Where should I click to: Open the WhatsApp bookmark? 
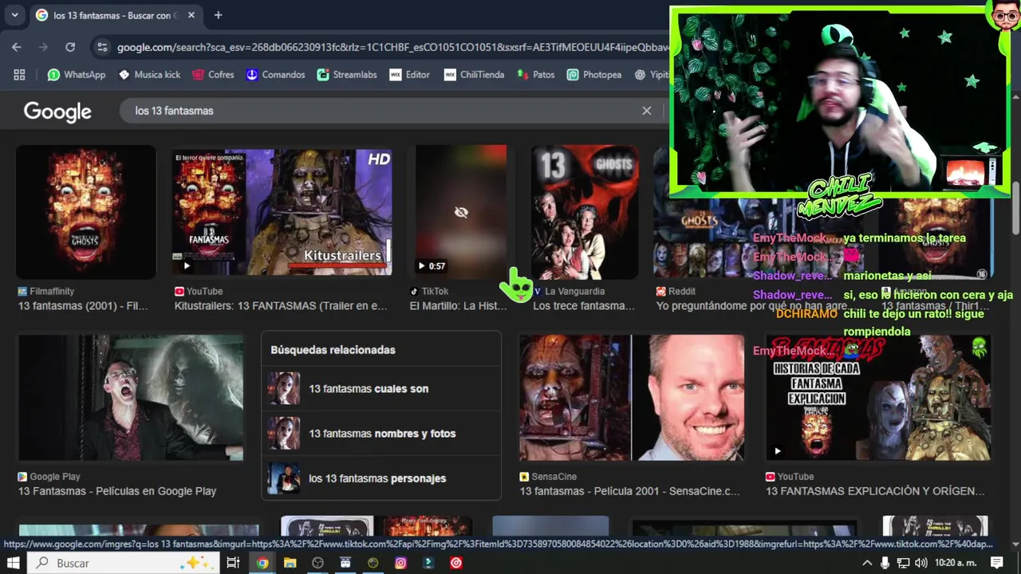(x=76, y=74)
